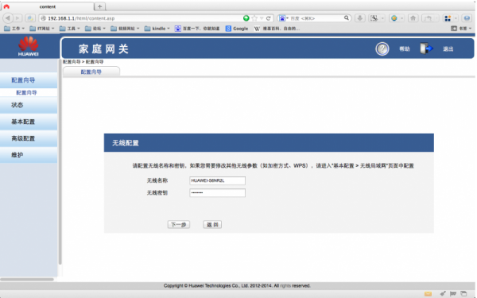477x298 pixels.
Task: Open the 基本配置 sidebar menu
Action: tap(29, 122)
